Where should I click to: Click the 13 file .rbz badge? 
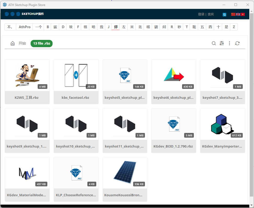[x=42, y=44]
